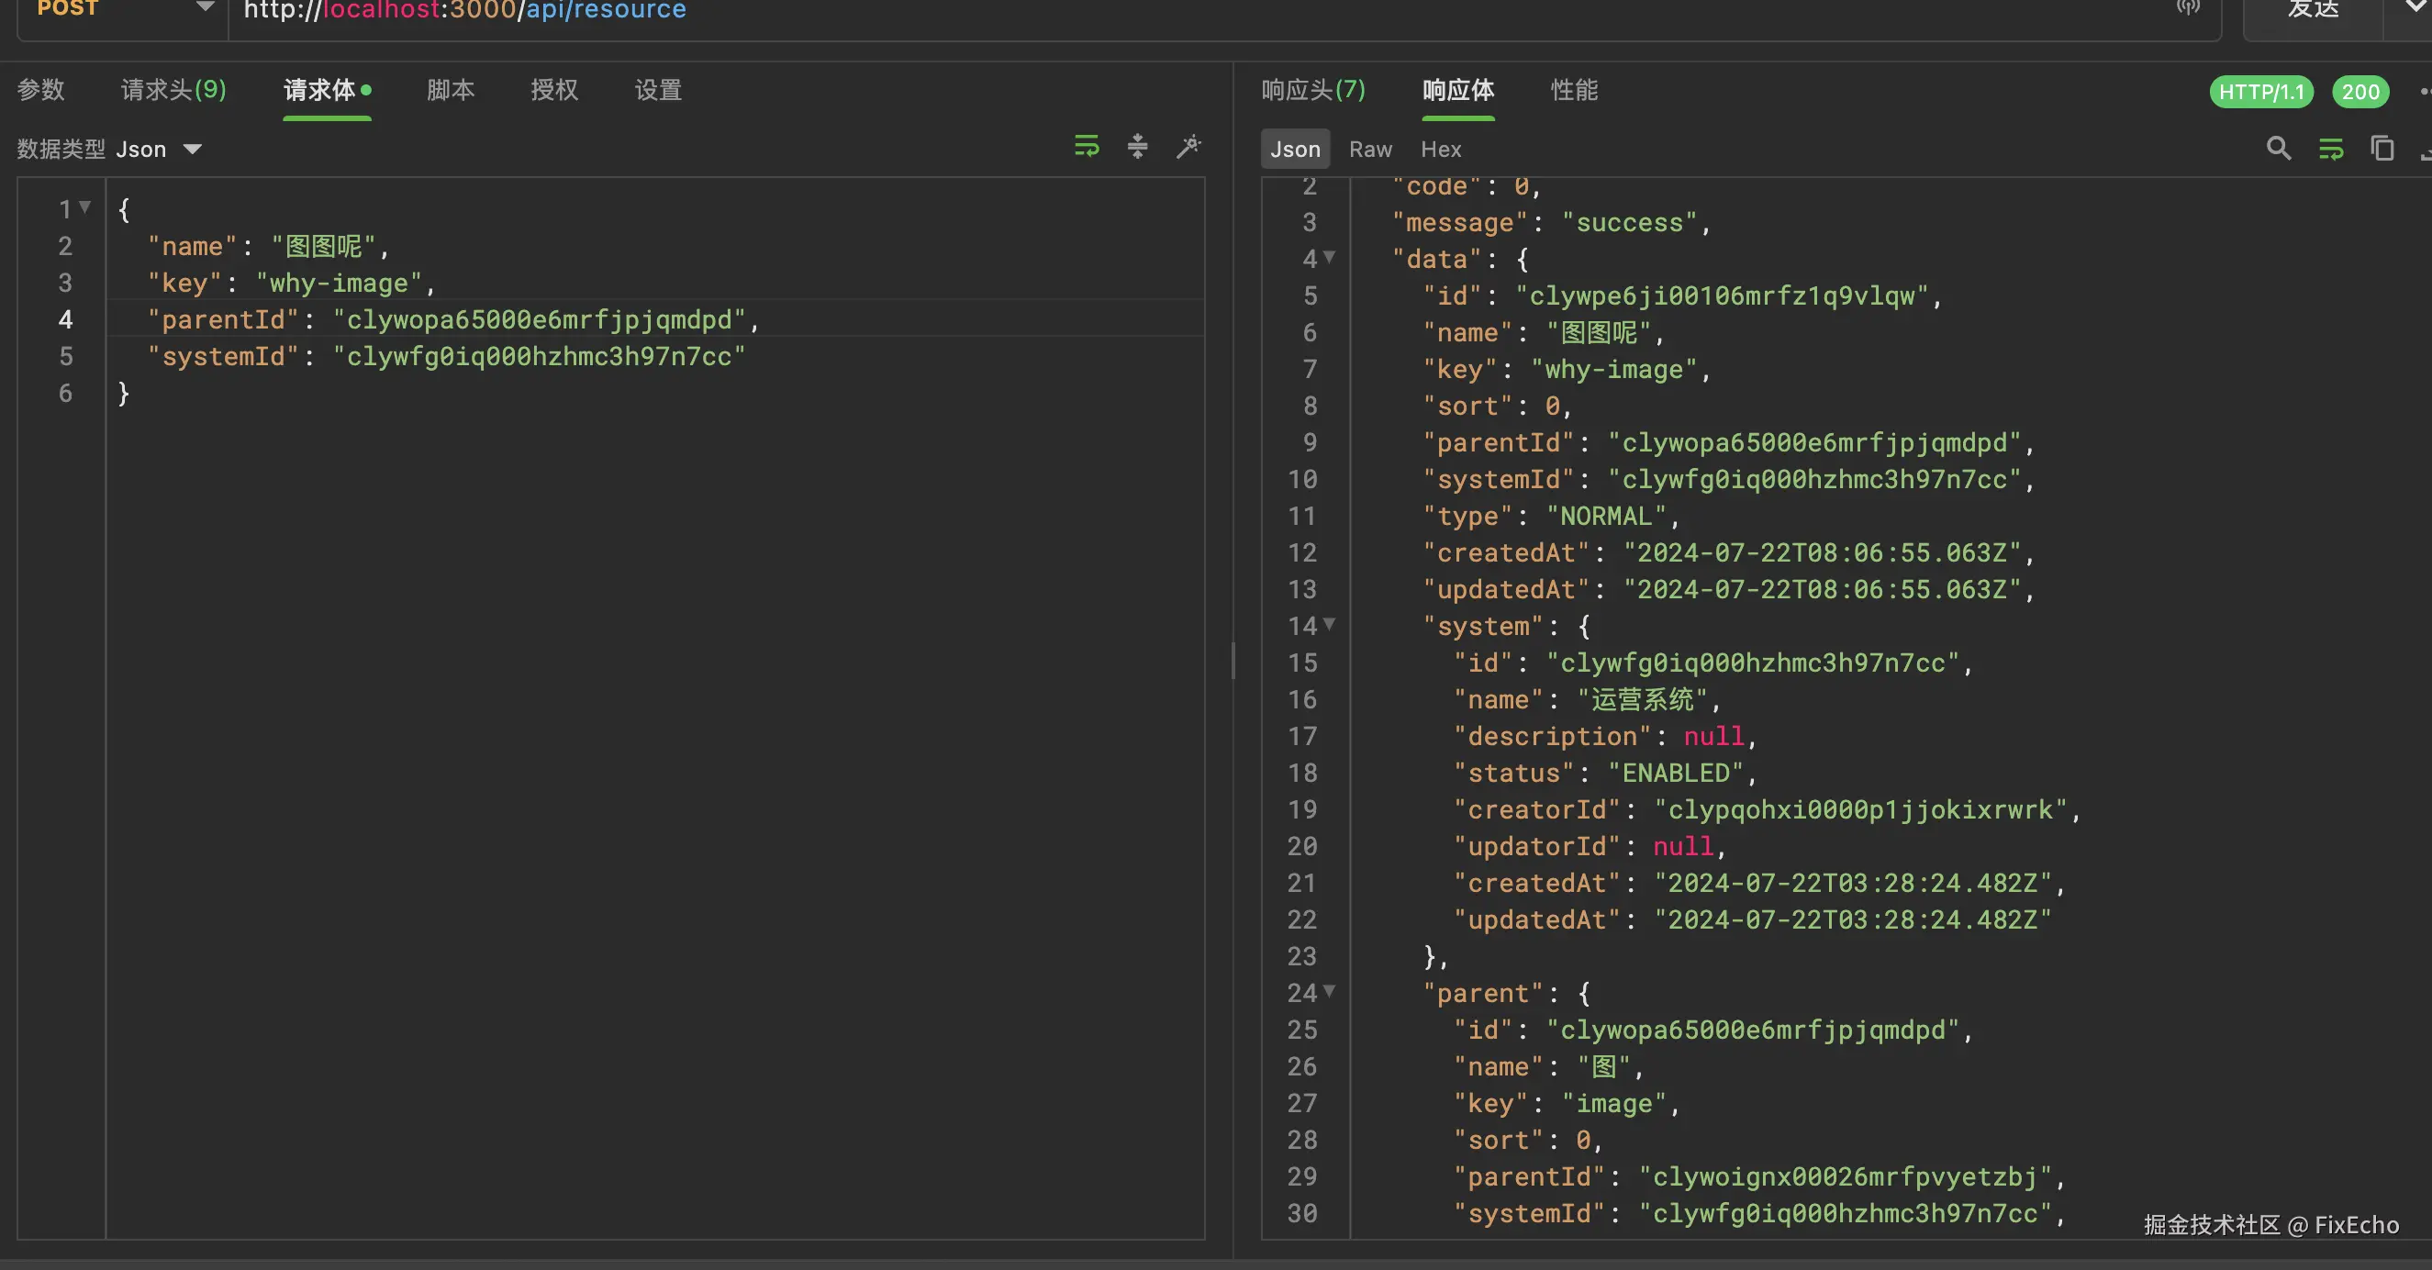Click the broadcast icon beside the URL field
Image resolution: width=2432 pixels, height=1270 pixels.
[x=2188, y=7]
